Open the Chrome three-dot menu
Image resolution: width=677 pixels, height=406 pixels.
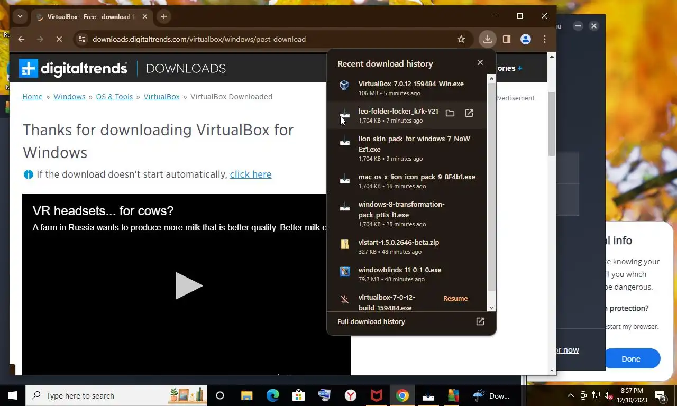pyautogui.click(x=545, y=39)
